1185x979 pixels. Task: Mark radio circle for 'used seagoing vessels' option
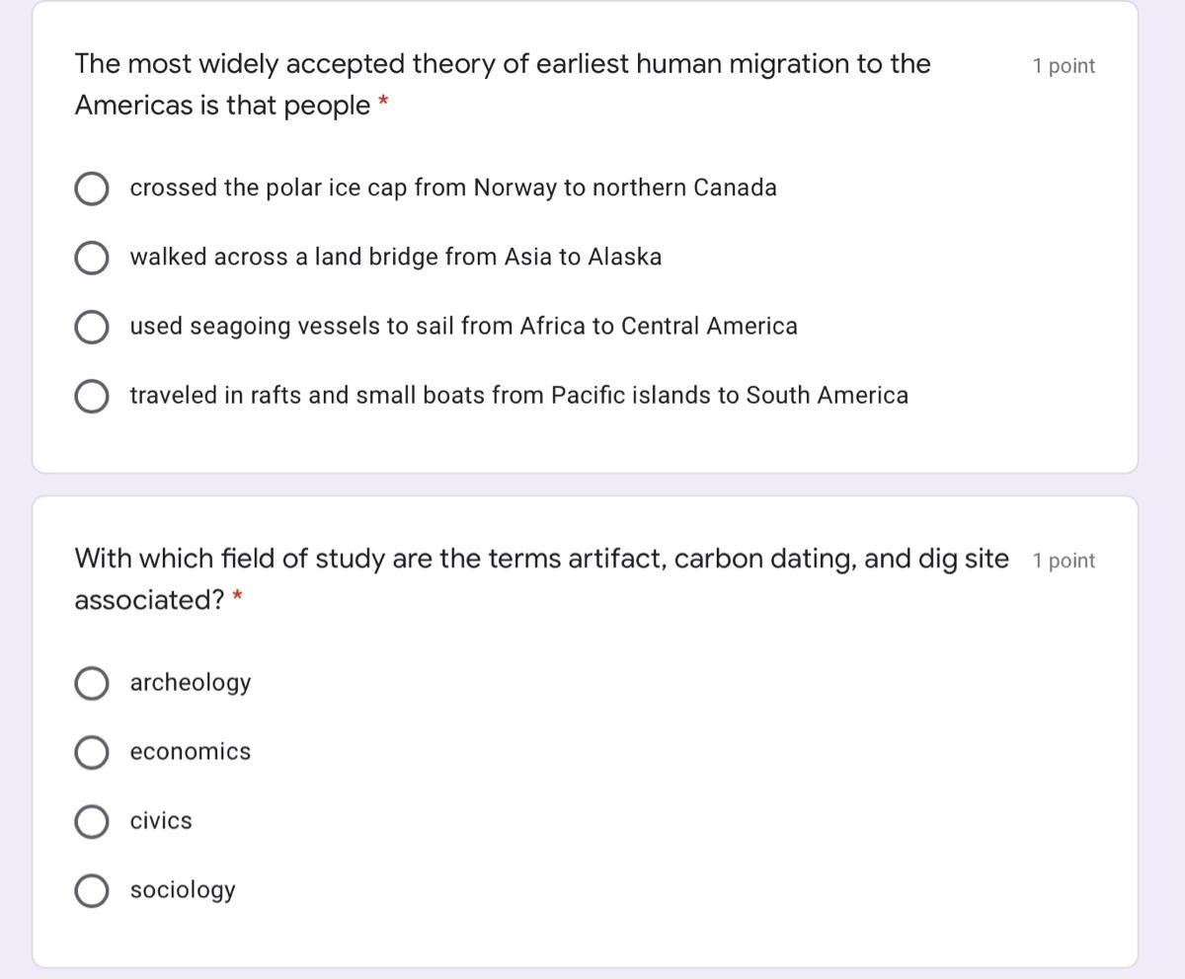92,327
